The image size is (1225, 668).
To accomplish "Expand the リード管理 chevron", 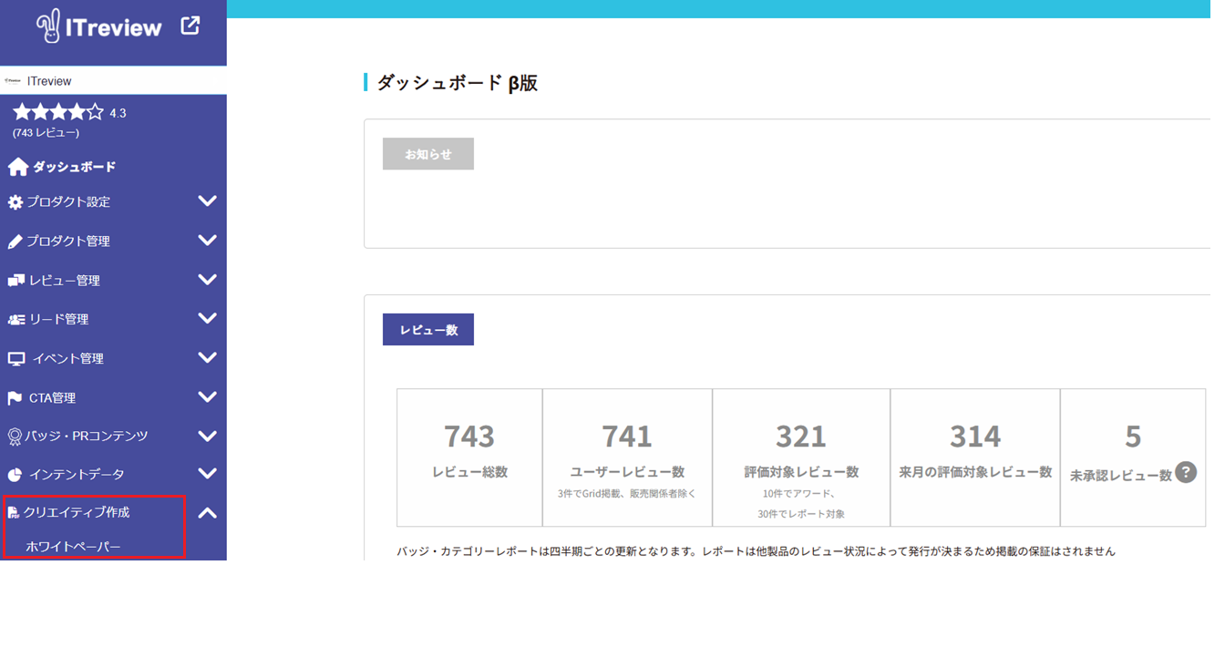I will 207,319.
